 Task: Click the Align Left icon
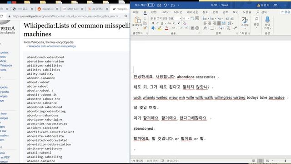205,23
